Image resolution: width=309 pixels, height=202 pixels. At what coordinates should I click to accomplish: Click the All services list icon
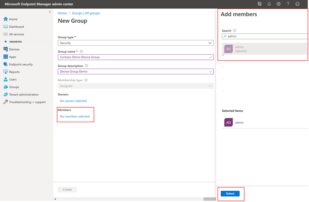(x=6, y=34)
